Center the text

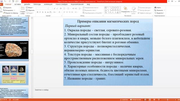[67, 12]
